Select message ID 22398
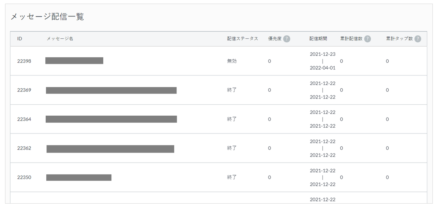 [24, 61]
